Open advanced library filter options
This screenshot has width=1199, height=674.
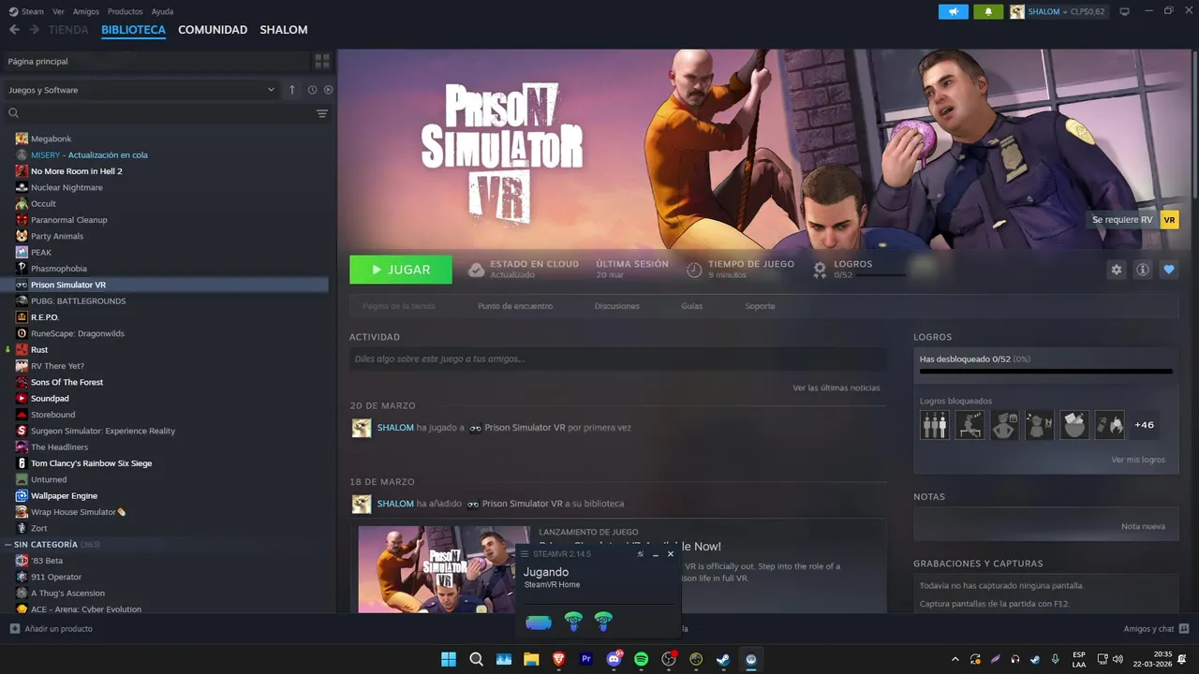click(322, 113)
